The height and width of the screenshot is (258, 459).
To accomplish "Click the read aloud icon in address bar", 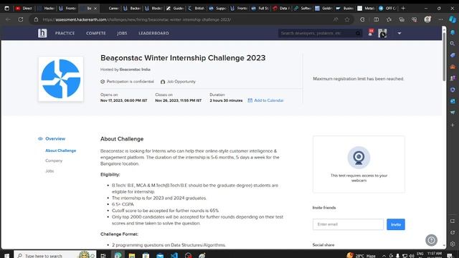I will pos(336,19).
